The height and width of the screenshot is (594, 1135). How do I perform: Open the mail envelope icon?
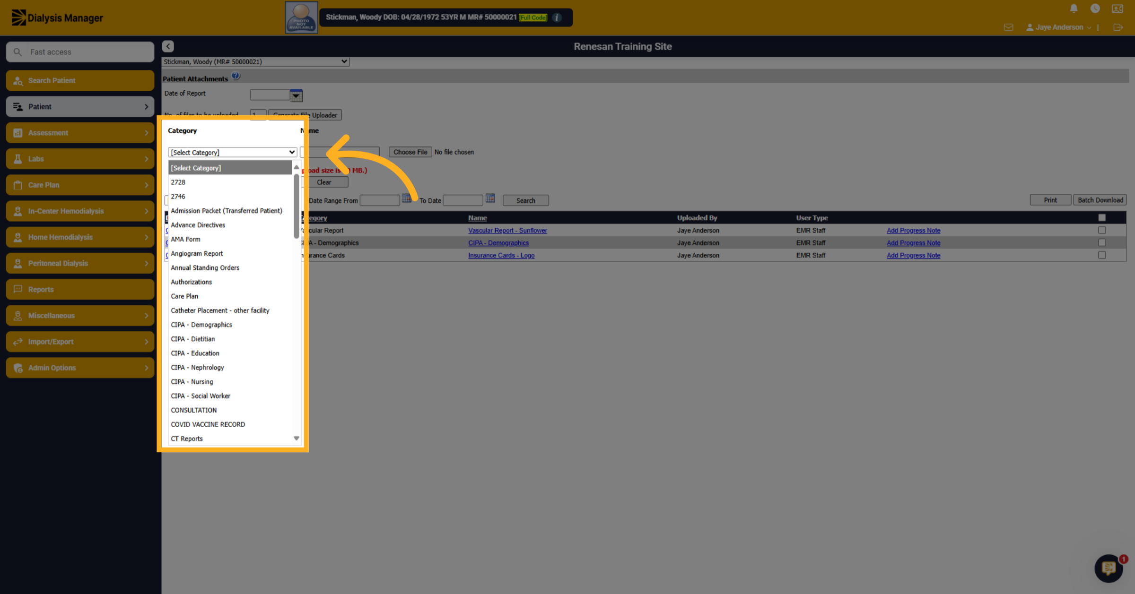pyautogui.click(x=1008, y=27)
